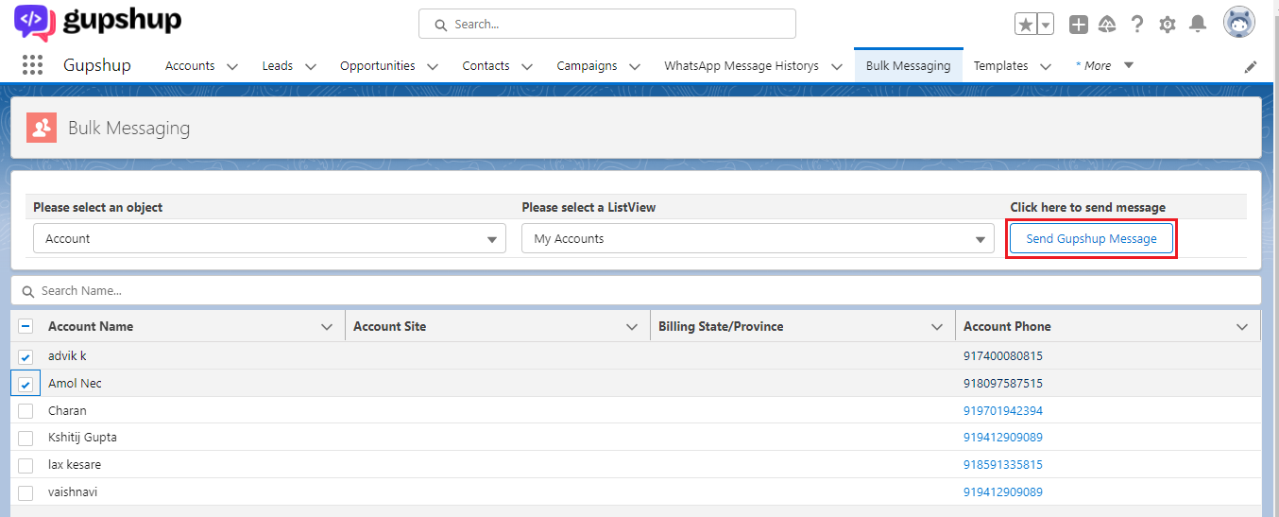Screen dimensions: 1279x517
Task: Open the Setup gear icon
Action: [x=1168, y=25]
